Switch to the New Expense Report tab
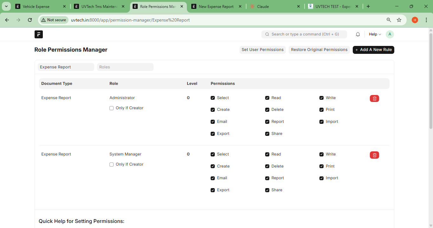Screen dimensions: 433x228 click(x=216, y=7)
